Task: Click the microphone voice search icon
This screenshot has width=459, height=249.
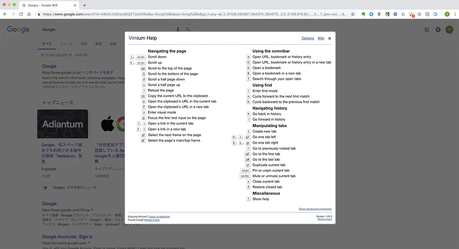Action: click(x=178, y=29)
